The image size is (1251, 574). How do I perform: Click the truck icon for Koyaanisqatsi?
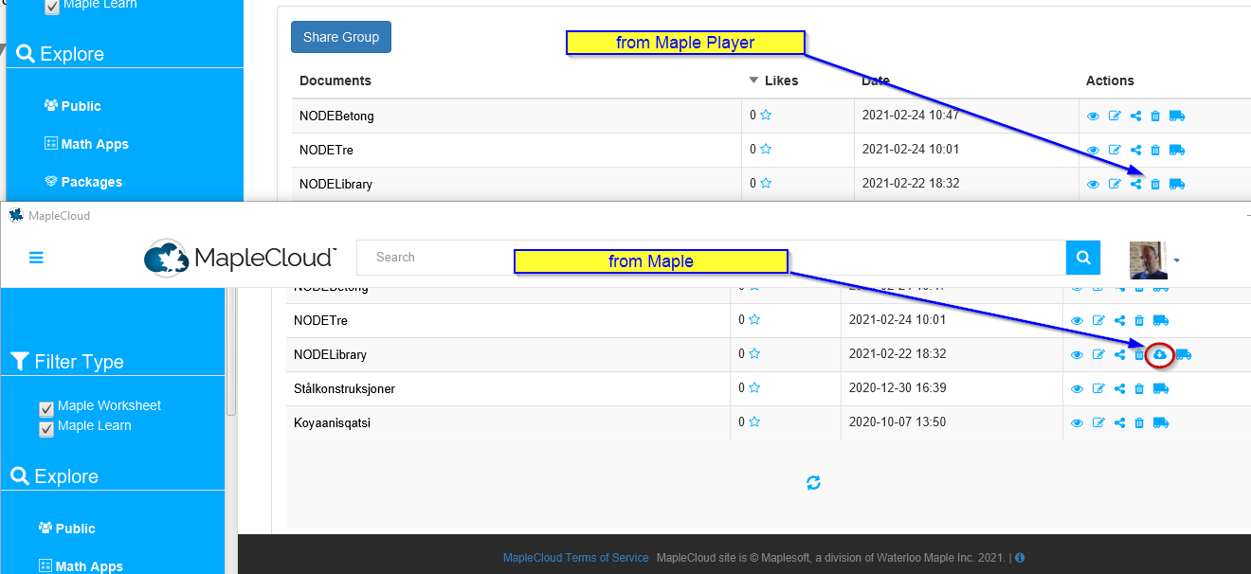pos(1161,422)
